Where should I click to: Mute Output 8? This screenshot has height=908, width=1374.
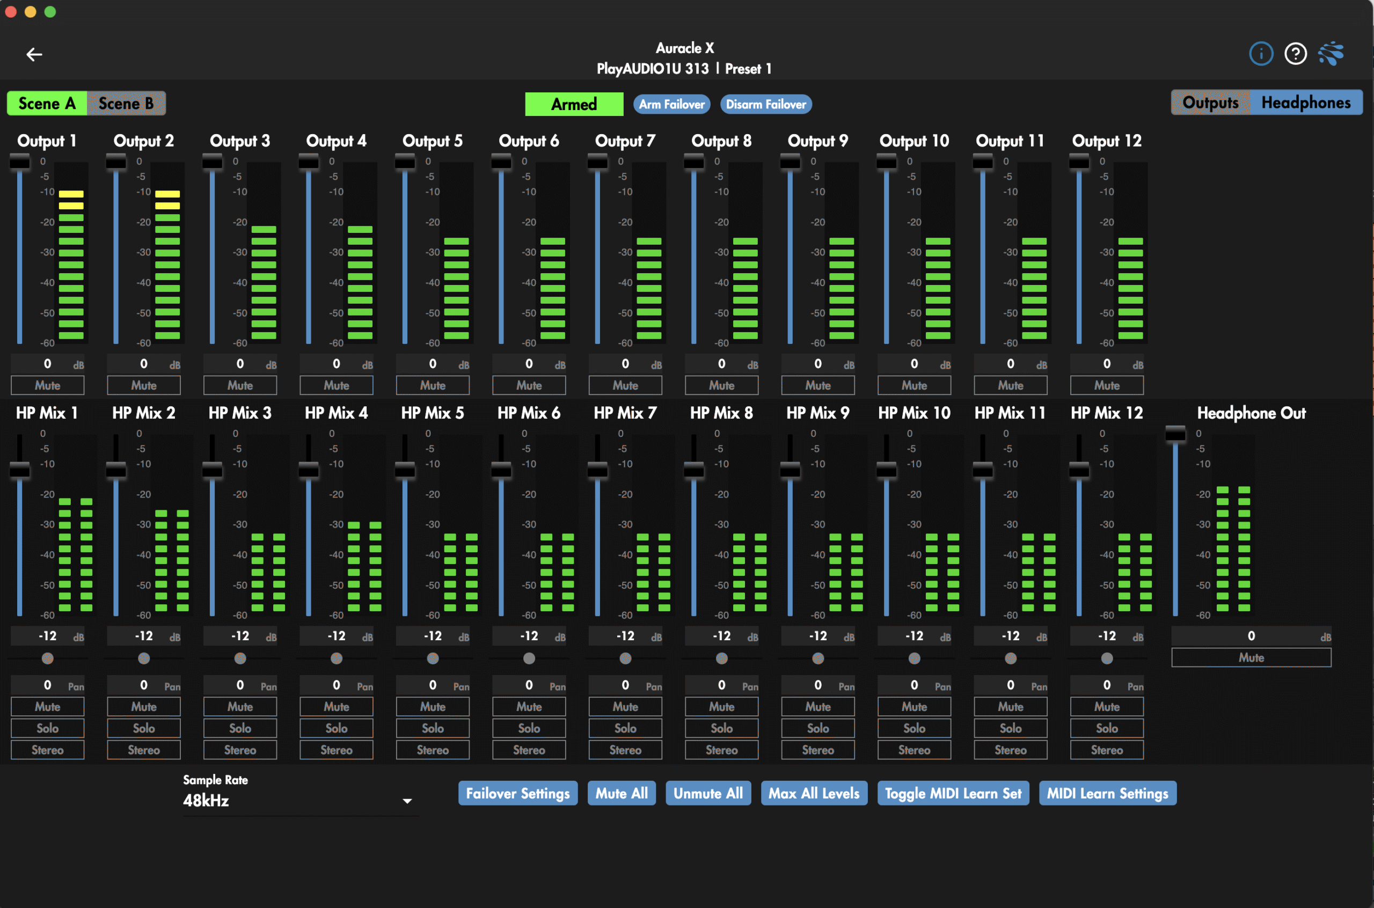point(721,386)
